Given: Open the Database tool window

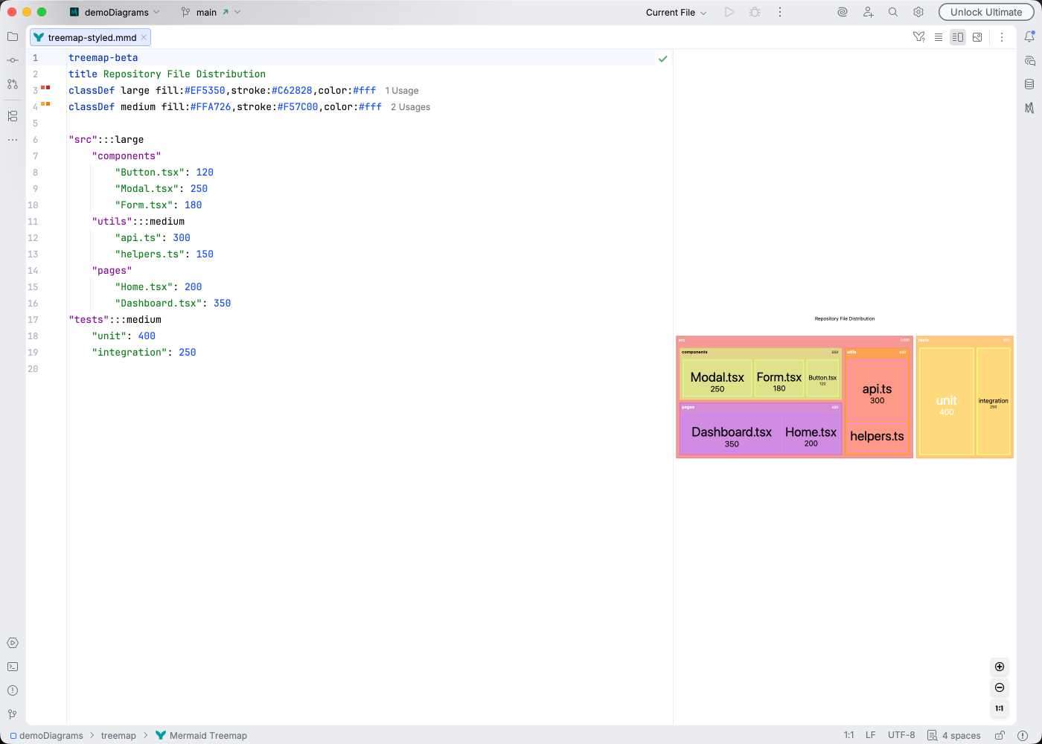Looking at the screenshot, I should 1031,84.
